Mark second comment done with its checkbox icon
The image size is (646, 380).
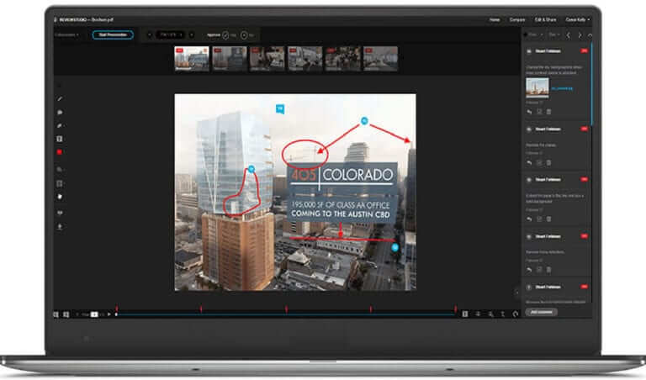539,163
